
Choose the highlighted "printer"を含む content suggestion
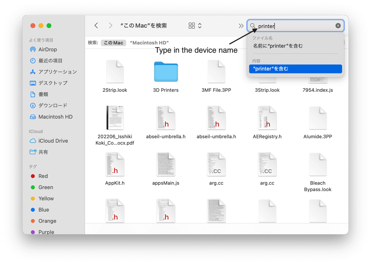tap(295, 69)
